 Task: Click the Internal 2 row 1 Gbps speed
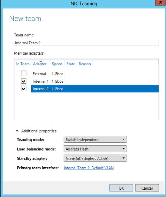[x=57, y=89]
